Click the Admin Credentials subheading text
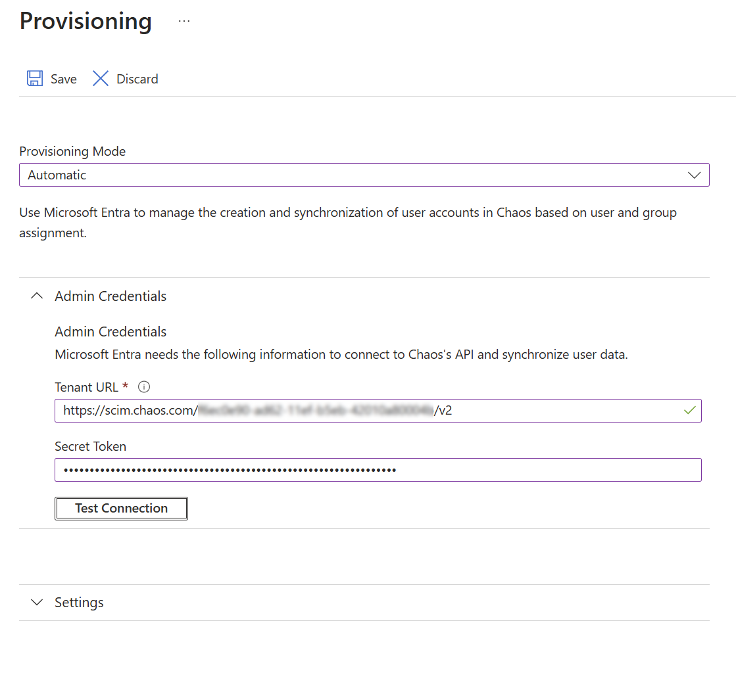This screenshot has width=736, height=688. pyautogui.click(x=110, y=332)
